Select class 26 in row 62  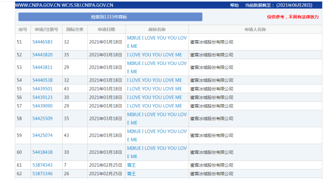pyautogui.click(x=66, y=174)
